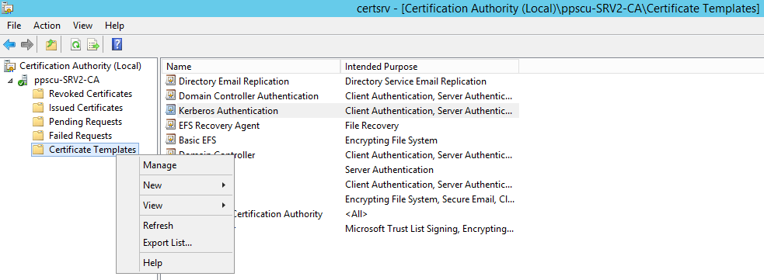The image size is (764, 280).
Task: Select the EFS Recovery Agent row
Action: [340, 126]
